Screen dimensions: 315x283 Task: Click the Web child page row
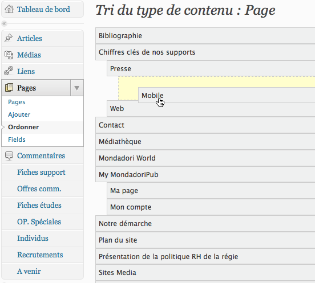pos(211,108)
